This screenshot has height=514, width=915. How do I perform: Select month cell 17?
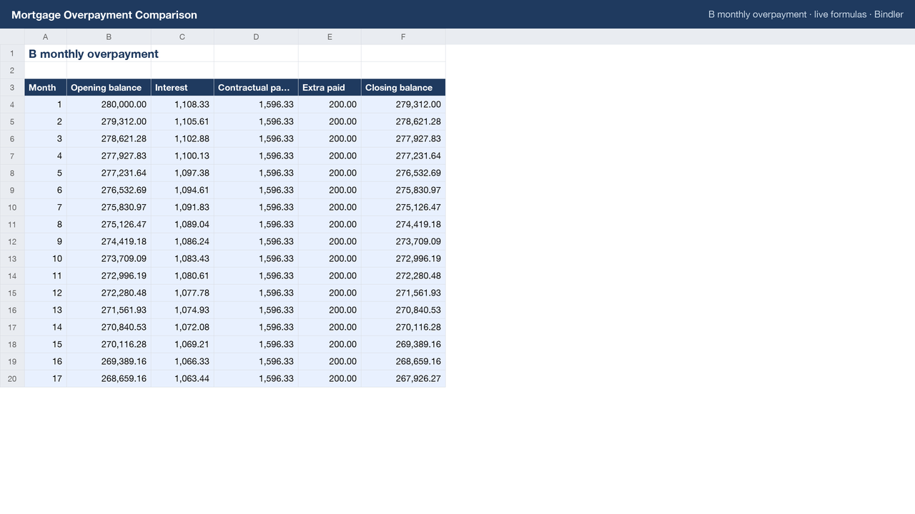point(46,379)
